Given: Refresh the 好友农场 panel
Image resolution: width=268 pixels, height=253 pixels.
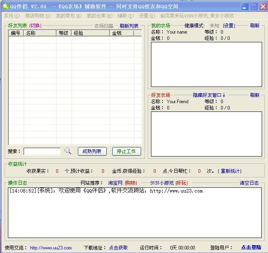Looking at the screenshot, I should coord(255,95).
